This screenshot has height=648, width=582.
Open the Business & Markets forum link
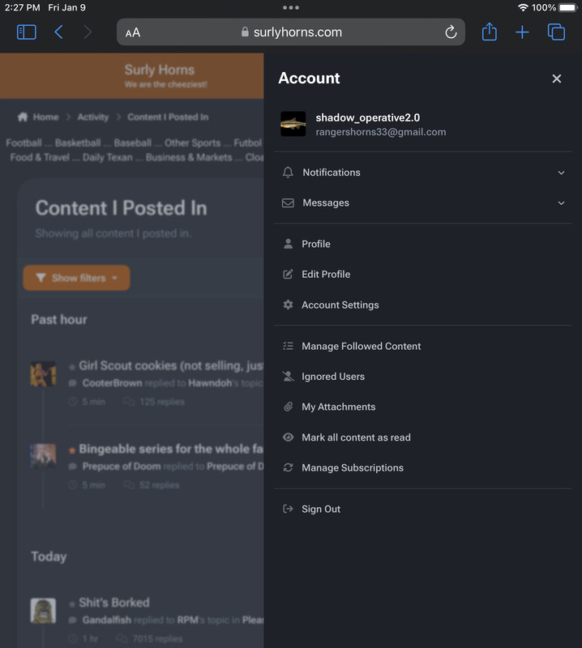click(189, 157)
